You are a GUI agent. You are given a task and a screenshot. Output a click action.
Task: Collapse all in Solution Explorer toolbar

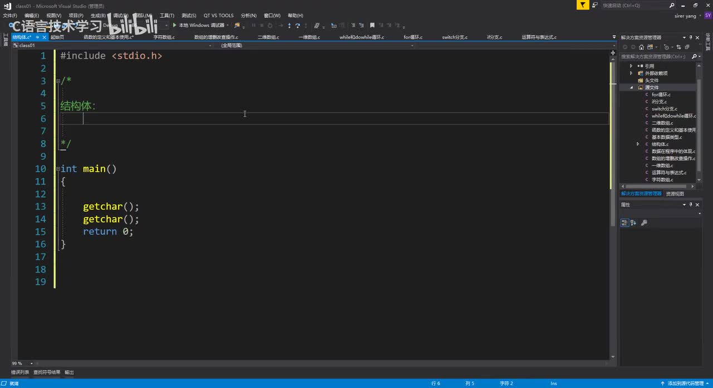tap(687, 47)
